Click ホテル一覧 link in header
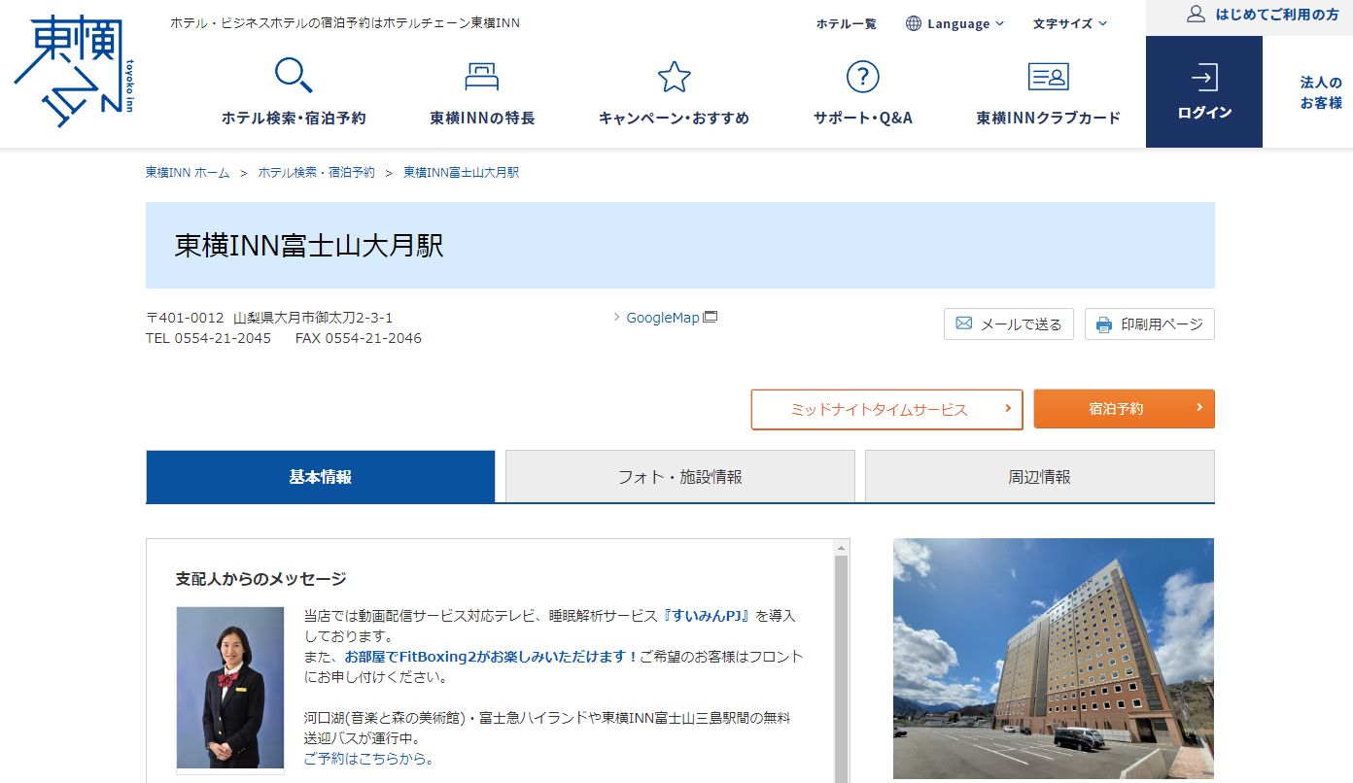 coord(846,23)
